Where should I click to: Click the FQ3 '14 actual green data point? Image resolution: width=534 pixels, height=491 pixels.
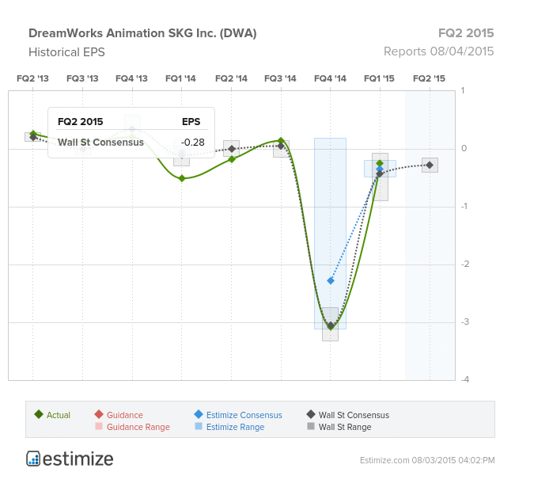pyautogui.click(x=281, y=140)
